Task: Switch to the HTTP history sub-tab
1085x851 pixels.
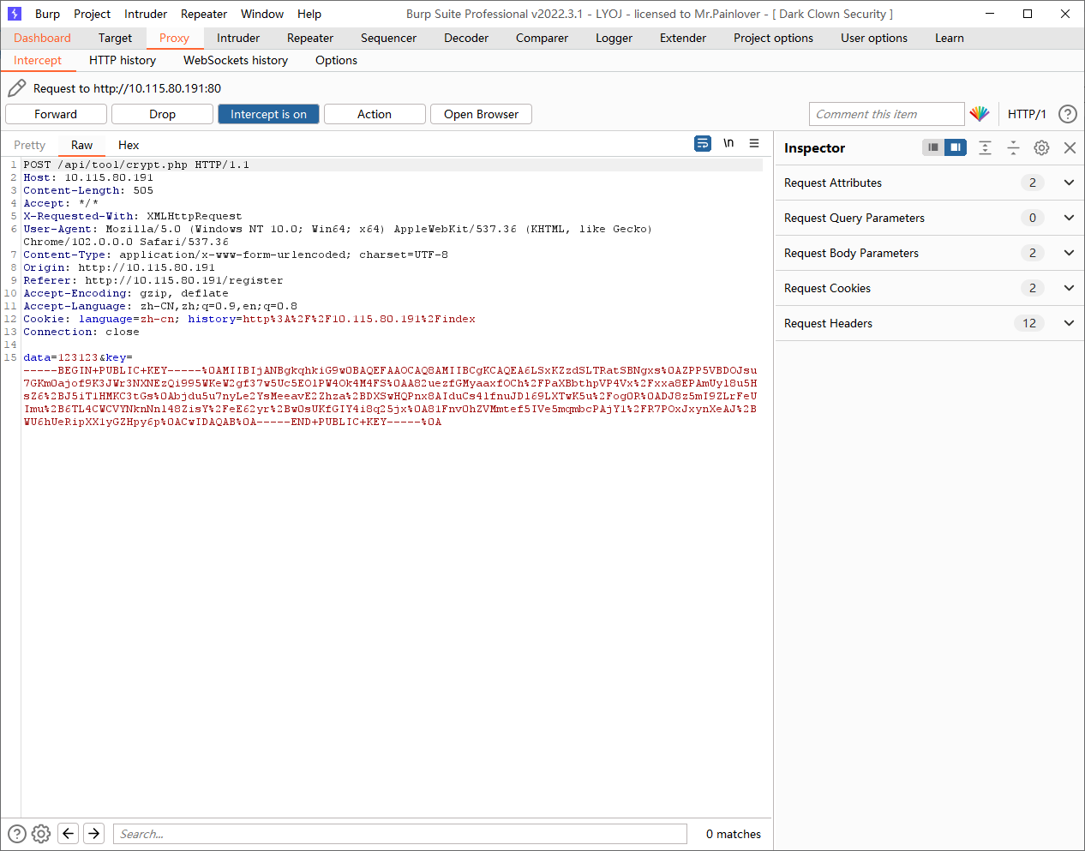Action: point(123,60)
